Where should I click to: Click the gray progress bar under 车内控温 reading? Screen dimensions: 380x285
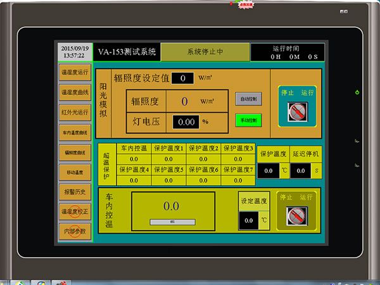pyautogui.click(x=172, y=222)
